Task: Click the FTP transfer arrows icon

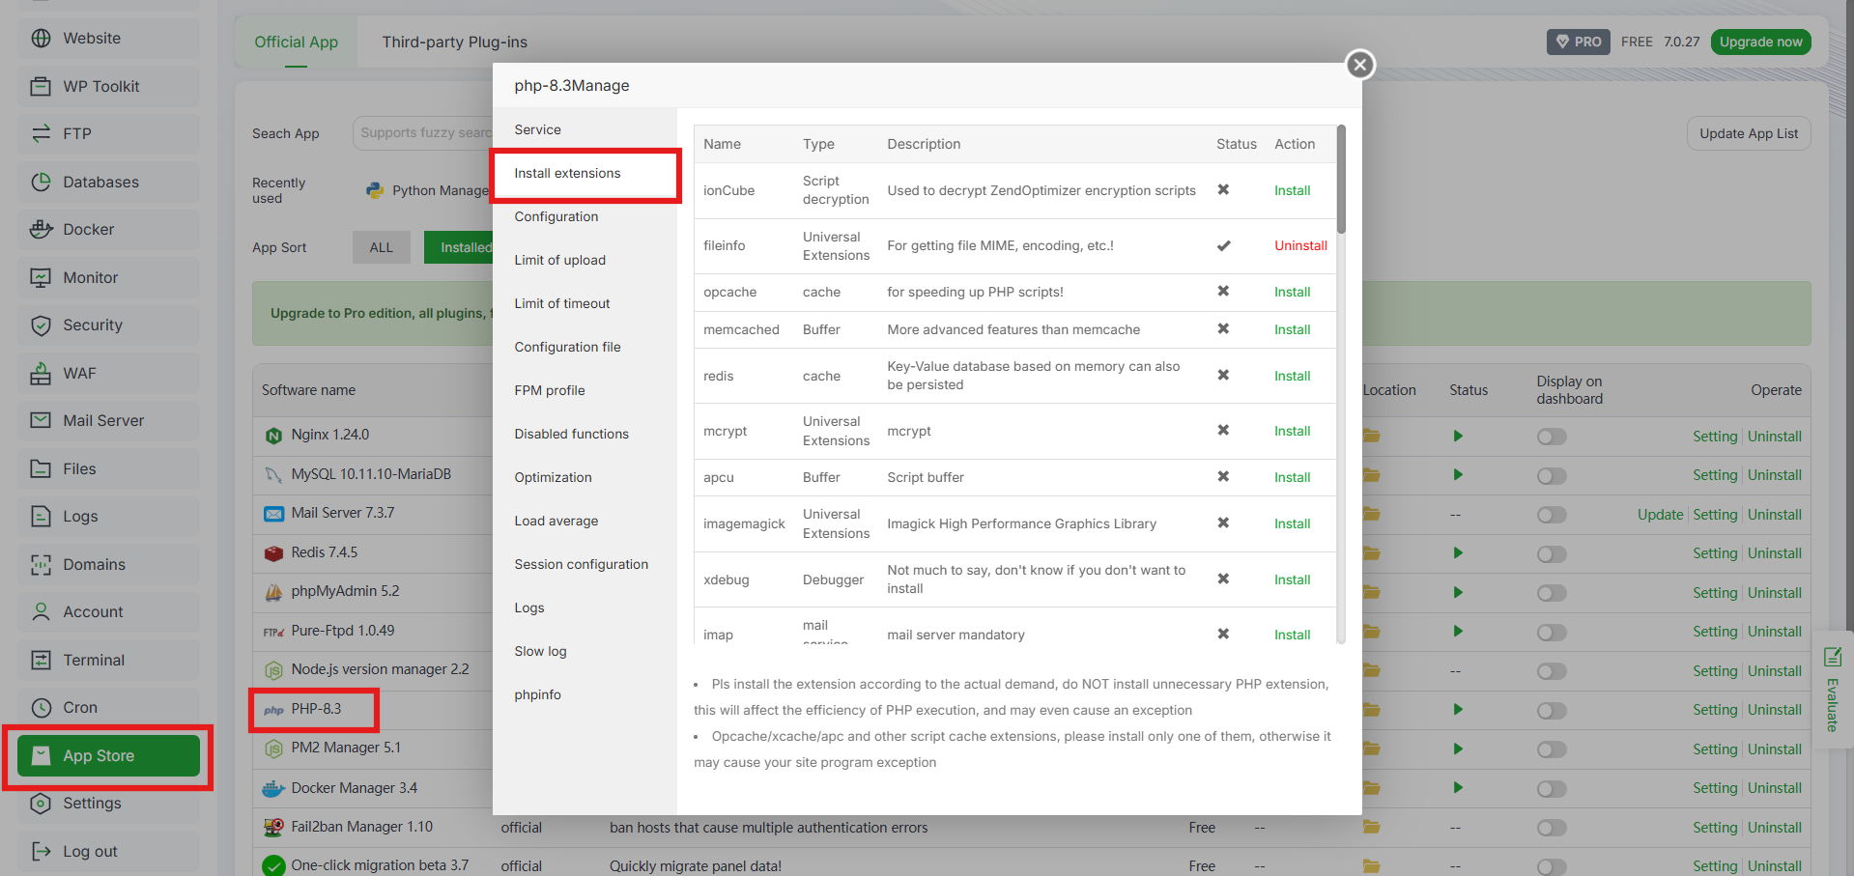Action: 41,133
